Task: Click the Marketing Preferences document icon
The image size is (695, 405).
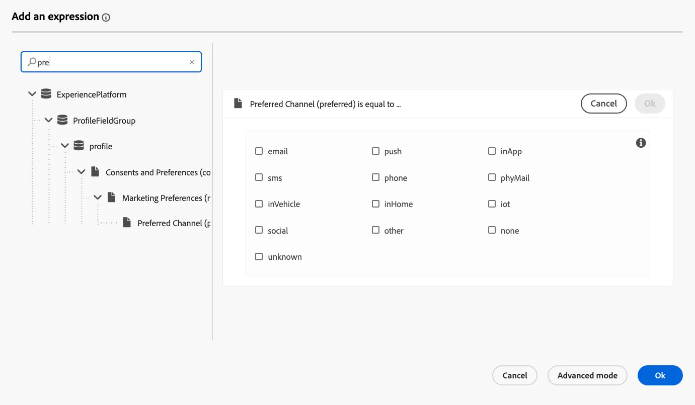Action: pos(111,197)
